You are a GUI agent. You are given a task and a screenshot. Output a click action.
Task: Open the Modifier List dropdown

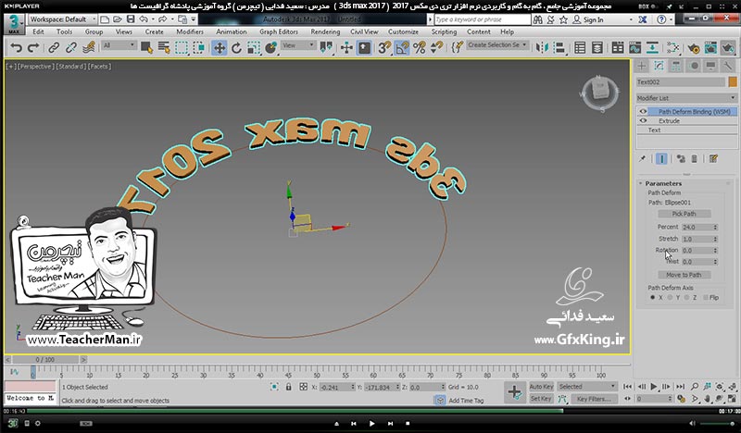coord(686,98)
